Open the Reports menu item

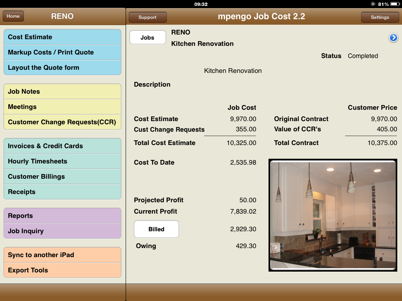[62, 216]
